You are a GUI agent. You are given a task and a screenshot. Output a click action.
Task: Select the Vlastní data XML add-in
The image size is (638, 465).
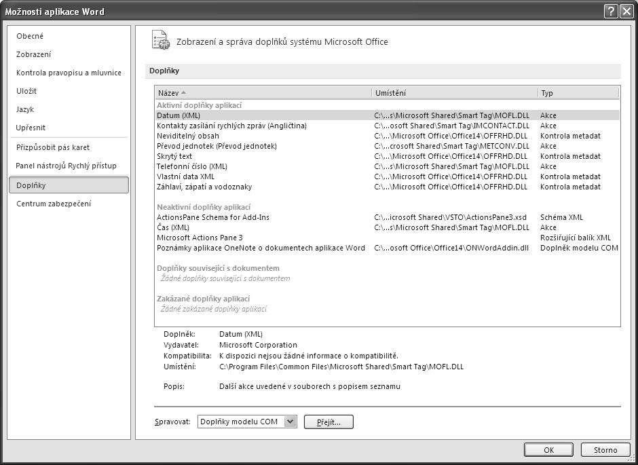click(388, 176)
